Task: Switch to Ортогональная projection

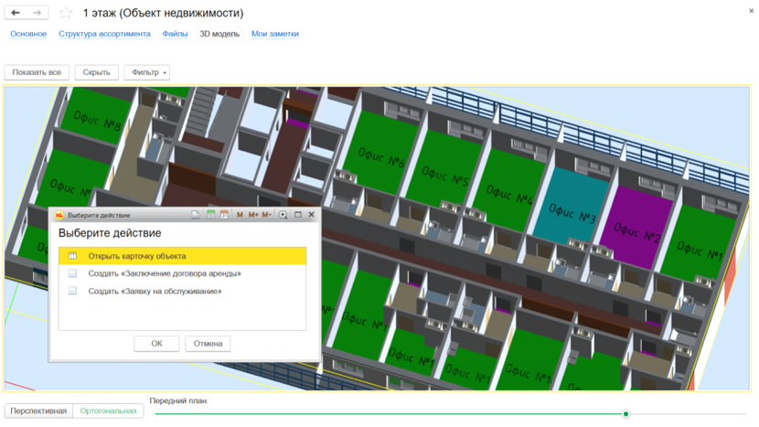Action: 109,411
